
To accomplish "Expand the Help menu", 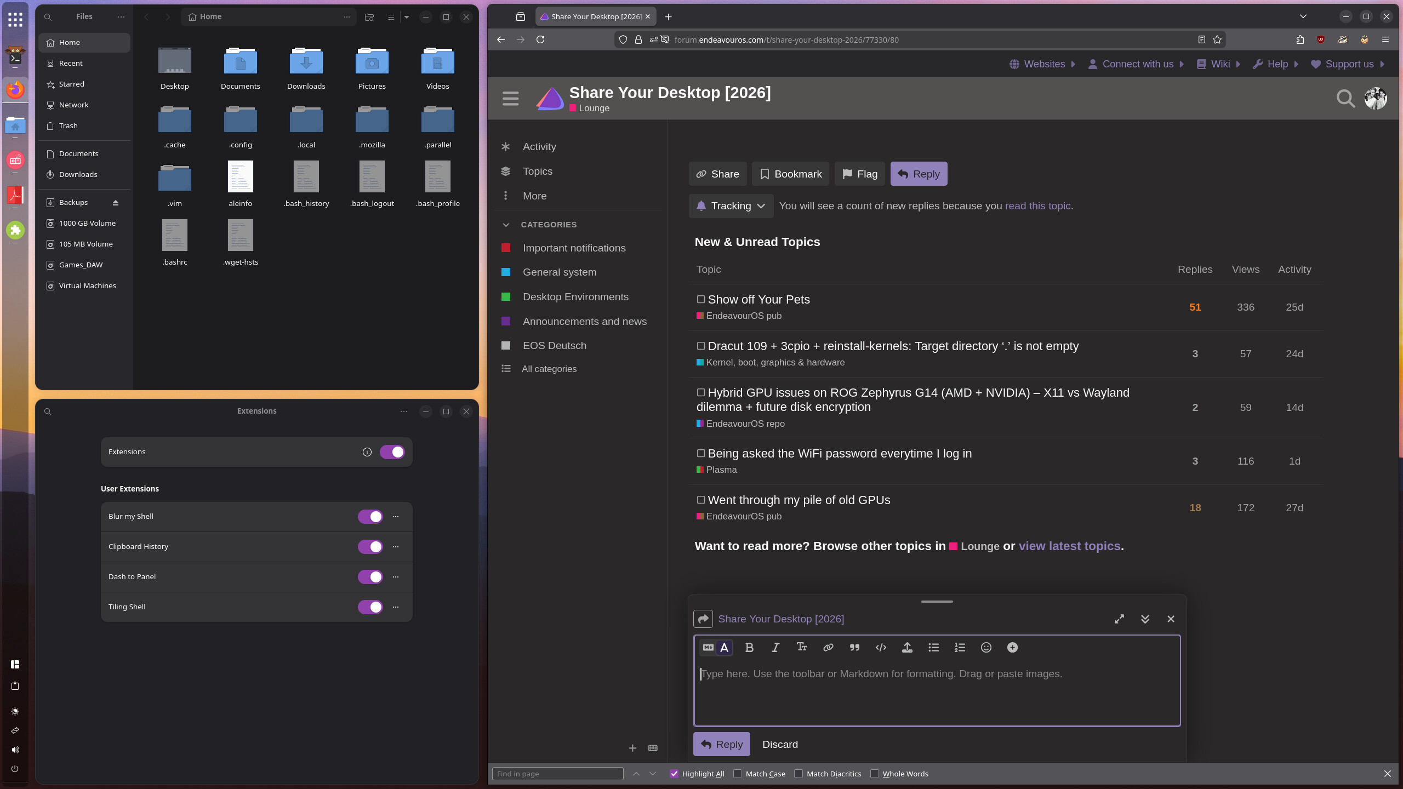I will tap(1276, 64).
